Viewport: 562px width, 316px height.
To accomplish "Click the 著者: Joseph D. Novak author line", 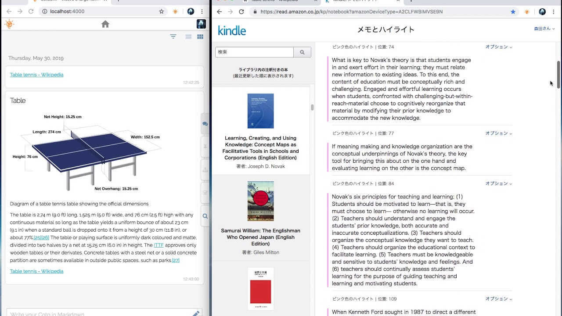I will (x=260, y=166).
